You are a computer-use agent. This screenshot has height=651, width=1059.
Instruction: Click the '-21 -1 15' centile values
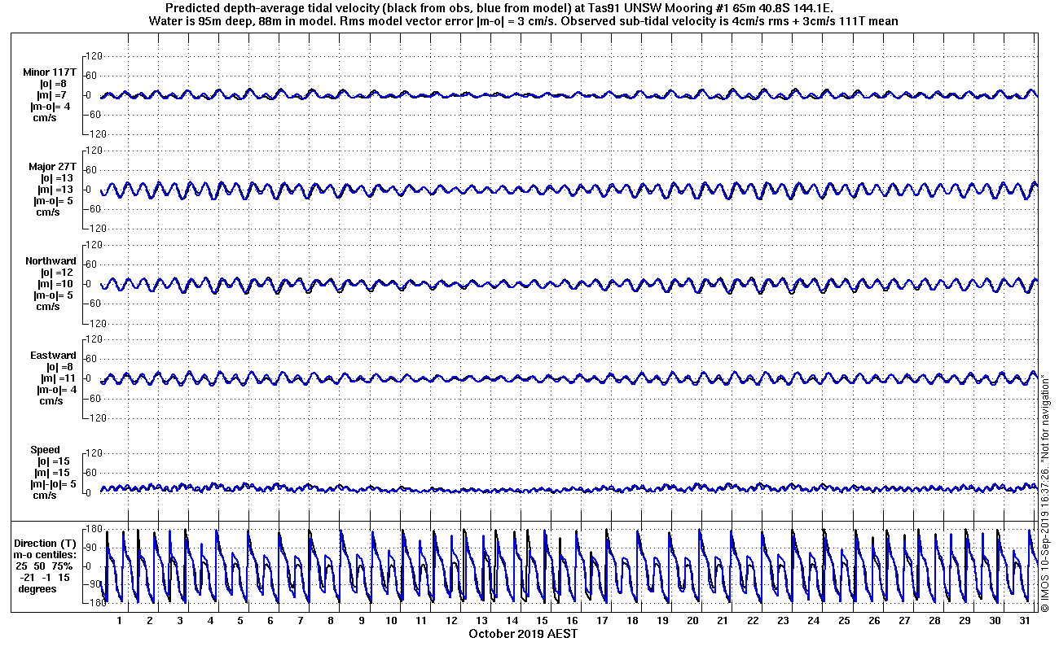(x=46, y=577)
